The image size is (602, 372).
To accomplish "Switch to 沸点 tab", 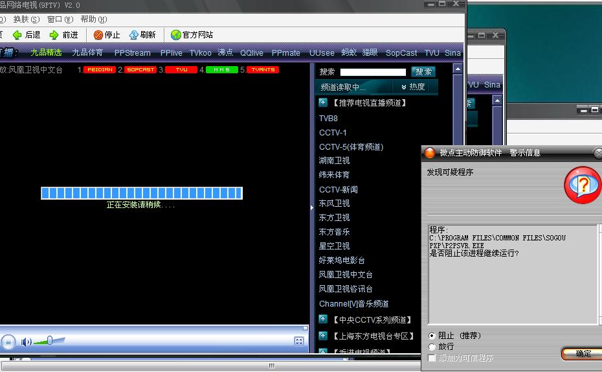I will tap(225, 52).
